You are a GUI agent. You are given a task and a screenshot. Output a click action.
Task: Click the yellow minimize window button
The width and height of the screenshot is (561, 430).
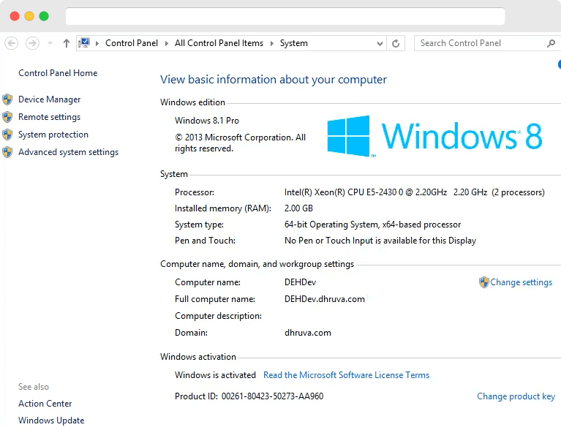coord(29,16)
